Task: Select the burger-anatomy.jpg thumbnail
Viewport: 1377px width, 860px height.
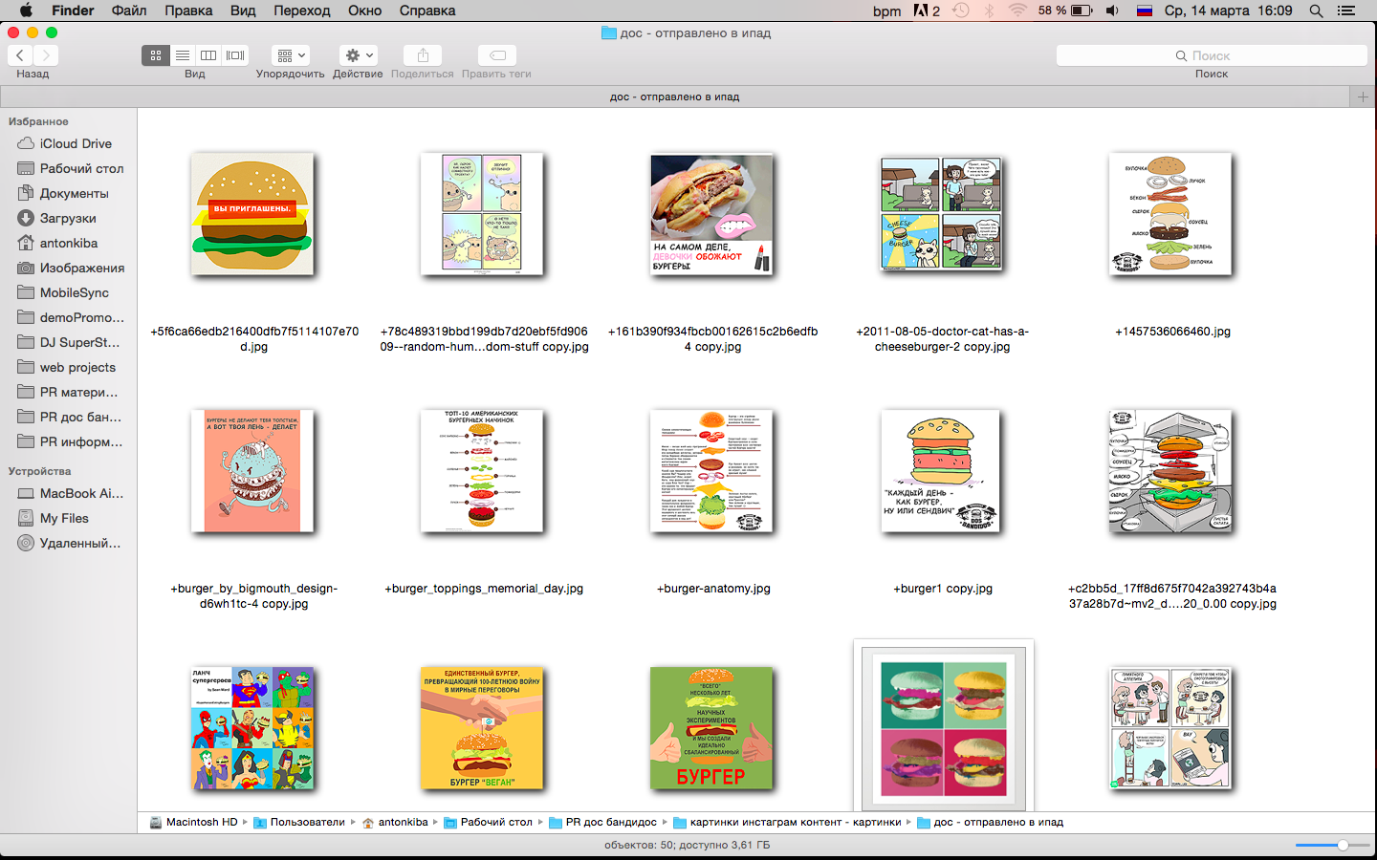Action: click(x=711, y=471)
